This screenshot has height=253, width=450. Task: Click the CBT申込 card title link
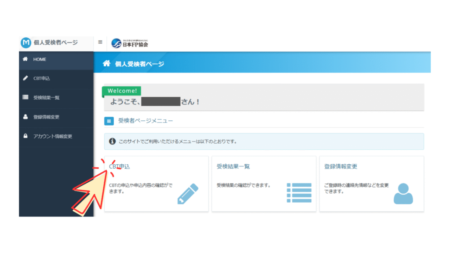click(120, 166)
